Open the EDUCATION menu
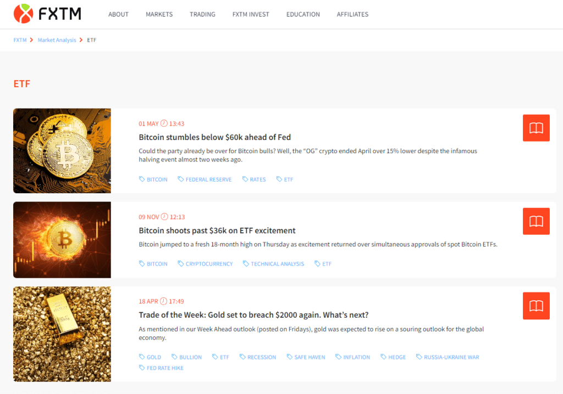Image resolution: width=563 pixels, height=394 pixels. click(x=303, y=14)
